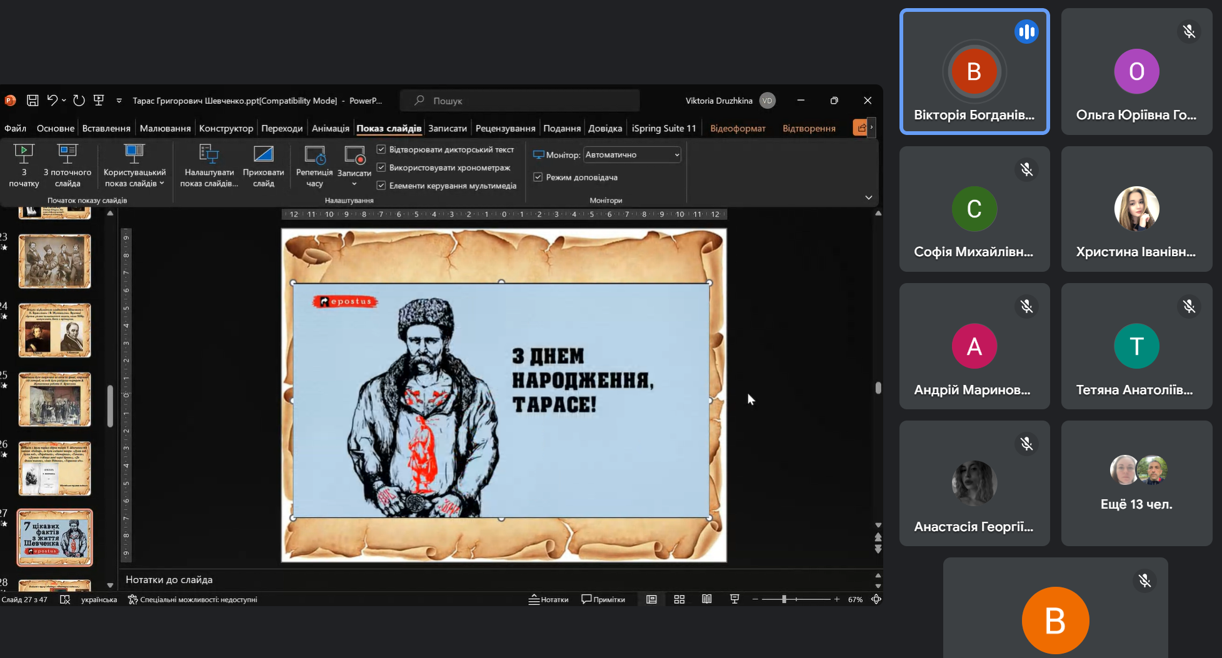Switch to the Конструктор tab
Image resolution: width=1222 pixels, height=658 pixels.
(226, 128)
